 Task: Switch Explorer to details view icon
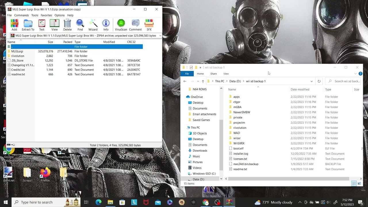coord(354,183)
